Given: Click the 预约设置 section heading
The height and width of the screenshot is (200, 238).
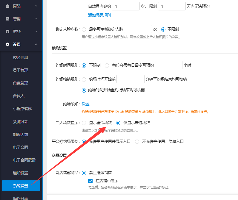Looking at the screenshot, I should pos(59,48).
